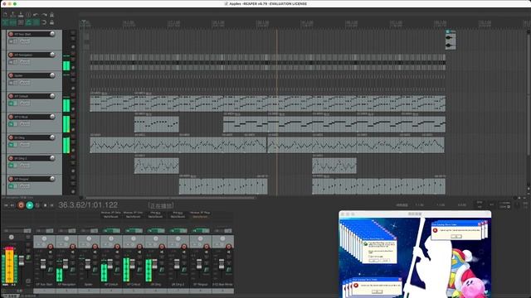Toggle snap toolbar icon
Screen dimensions: 531x298
pos(44,22)
